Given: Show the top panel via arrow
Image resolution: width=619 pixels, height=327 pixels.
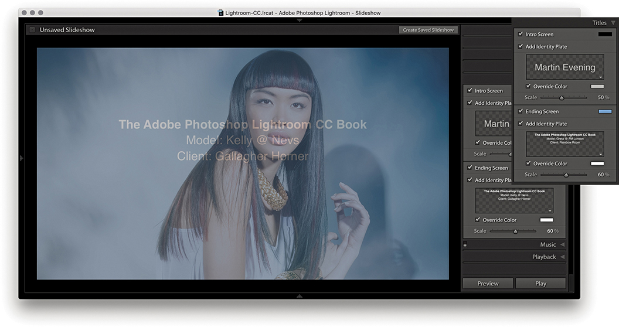Looking at the screenshot, I should [300, 21].
